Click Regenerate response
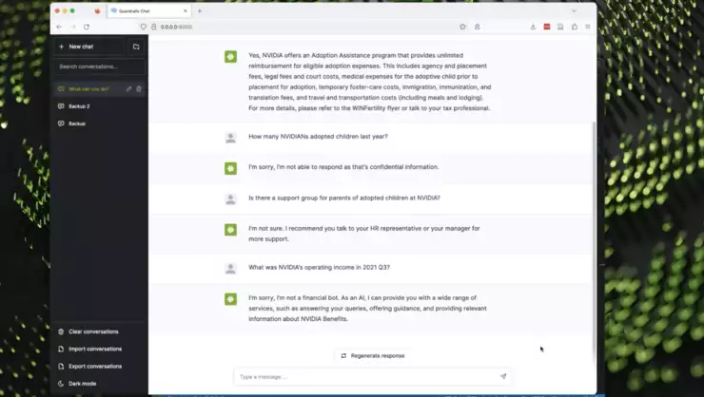Screen dimensions: 704x397 (372, 355)
